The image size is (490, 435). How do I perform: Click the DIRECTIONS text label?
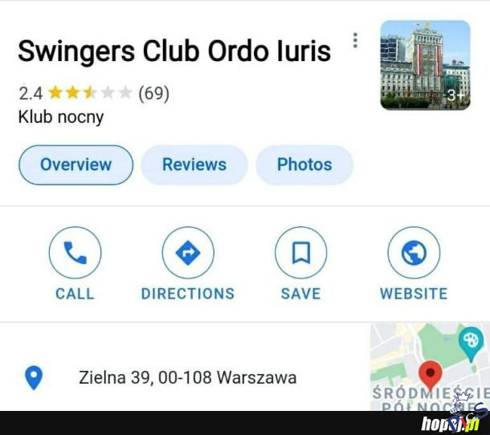pos(188,294)
